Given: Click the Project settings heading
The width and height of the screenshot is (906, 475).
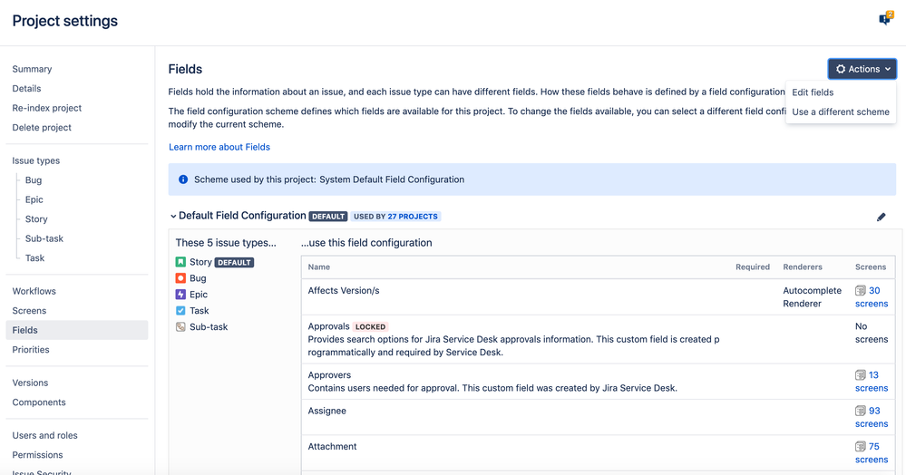Looking at the screenshot, I should pyautogui.click(x=64, y=21).
